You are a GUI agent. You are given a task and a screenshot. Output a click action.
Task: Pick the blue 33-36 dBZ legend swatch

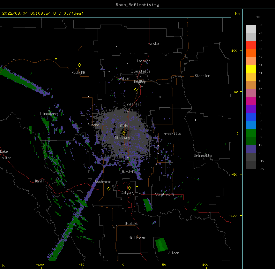click(x=251, y=117)
